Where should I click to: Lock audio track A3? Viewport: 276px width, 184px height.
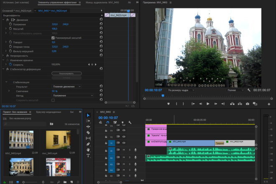point(106,164)
